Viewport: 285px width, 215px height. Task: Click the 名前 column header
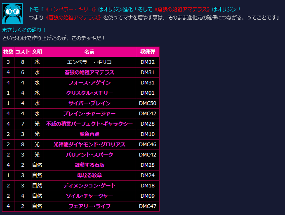coord(90,52)
